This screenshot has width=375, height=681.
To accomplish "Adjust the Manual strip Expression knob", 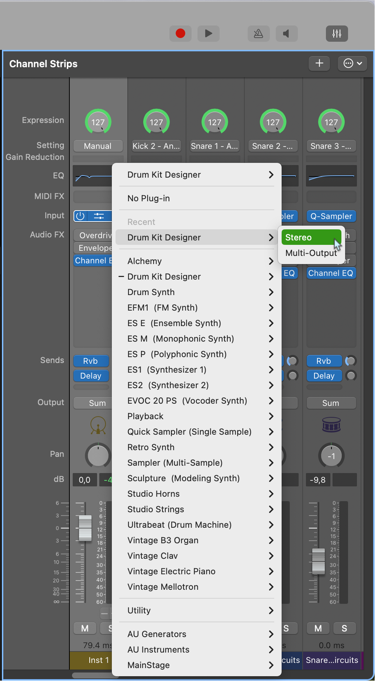I will tap(98, 122).
